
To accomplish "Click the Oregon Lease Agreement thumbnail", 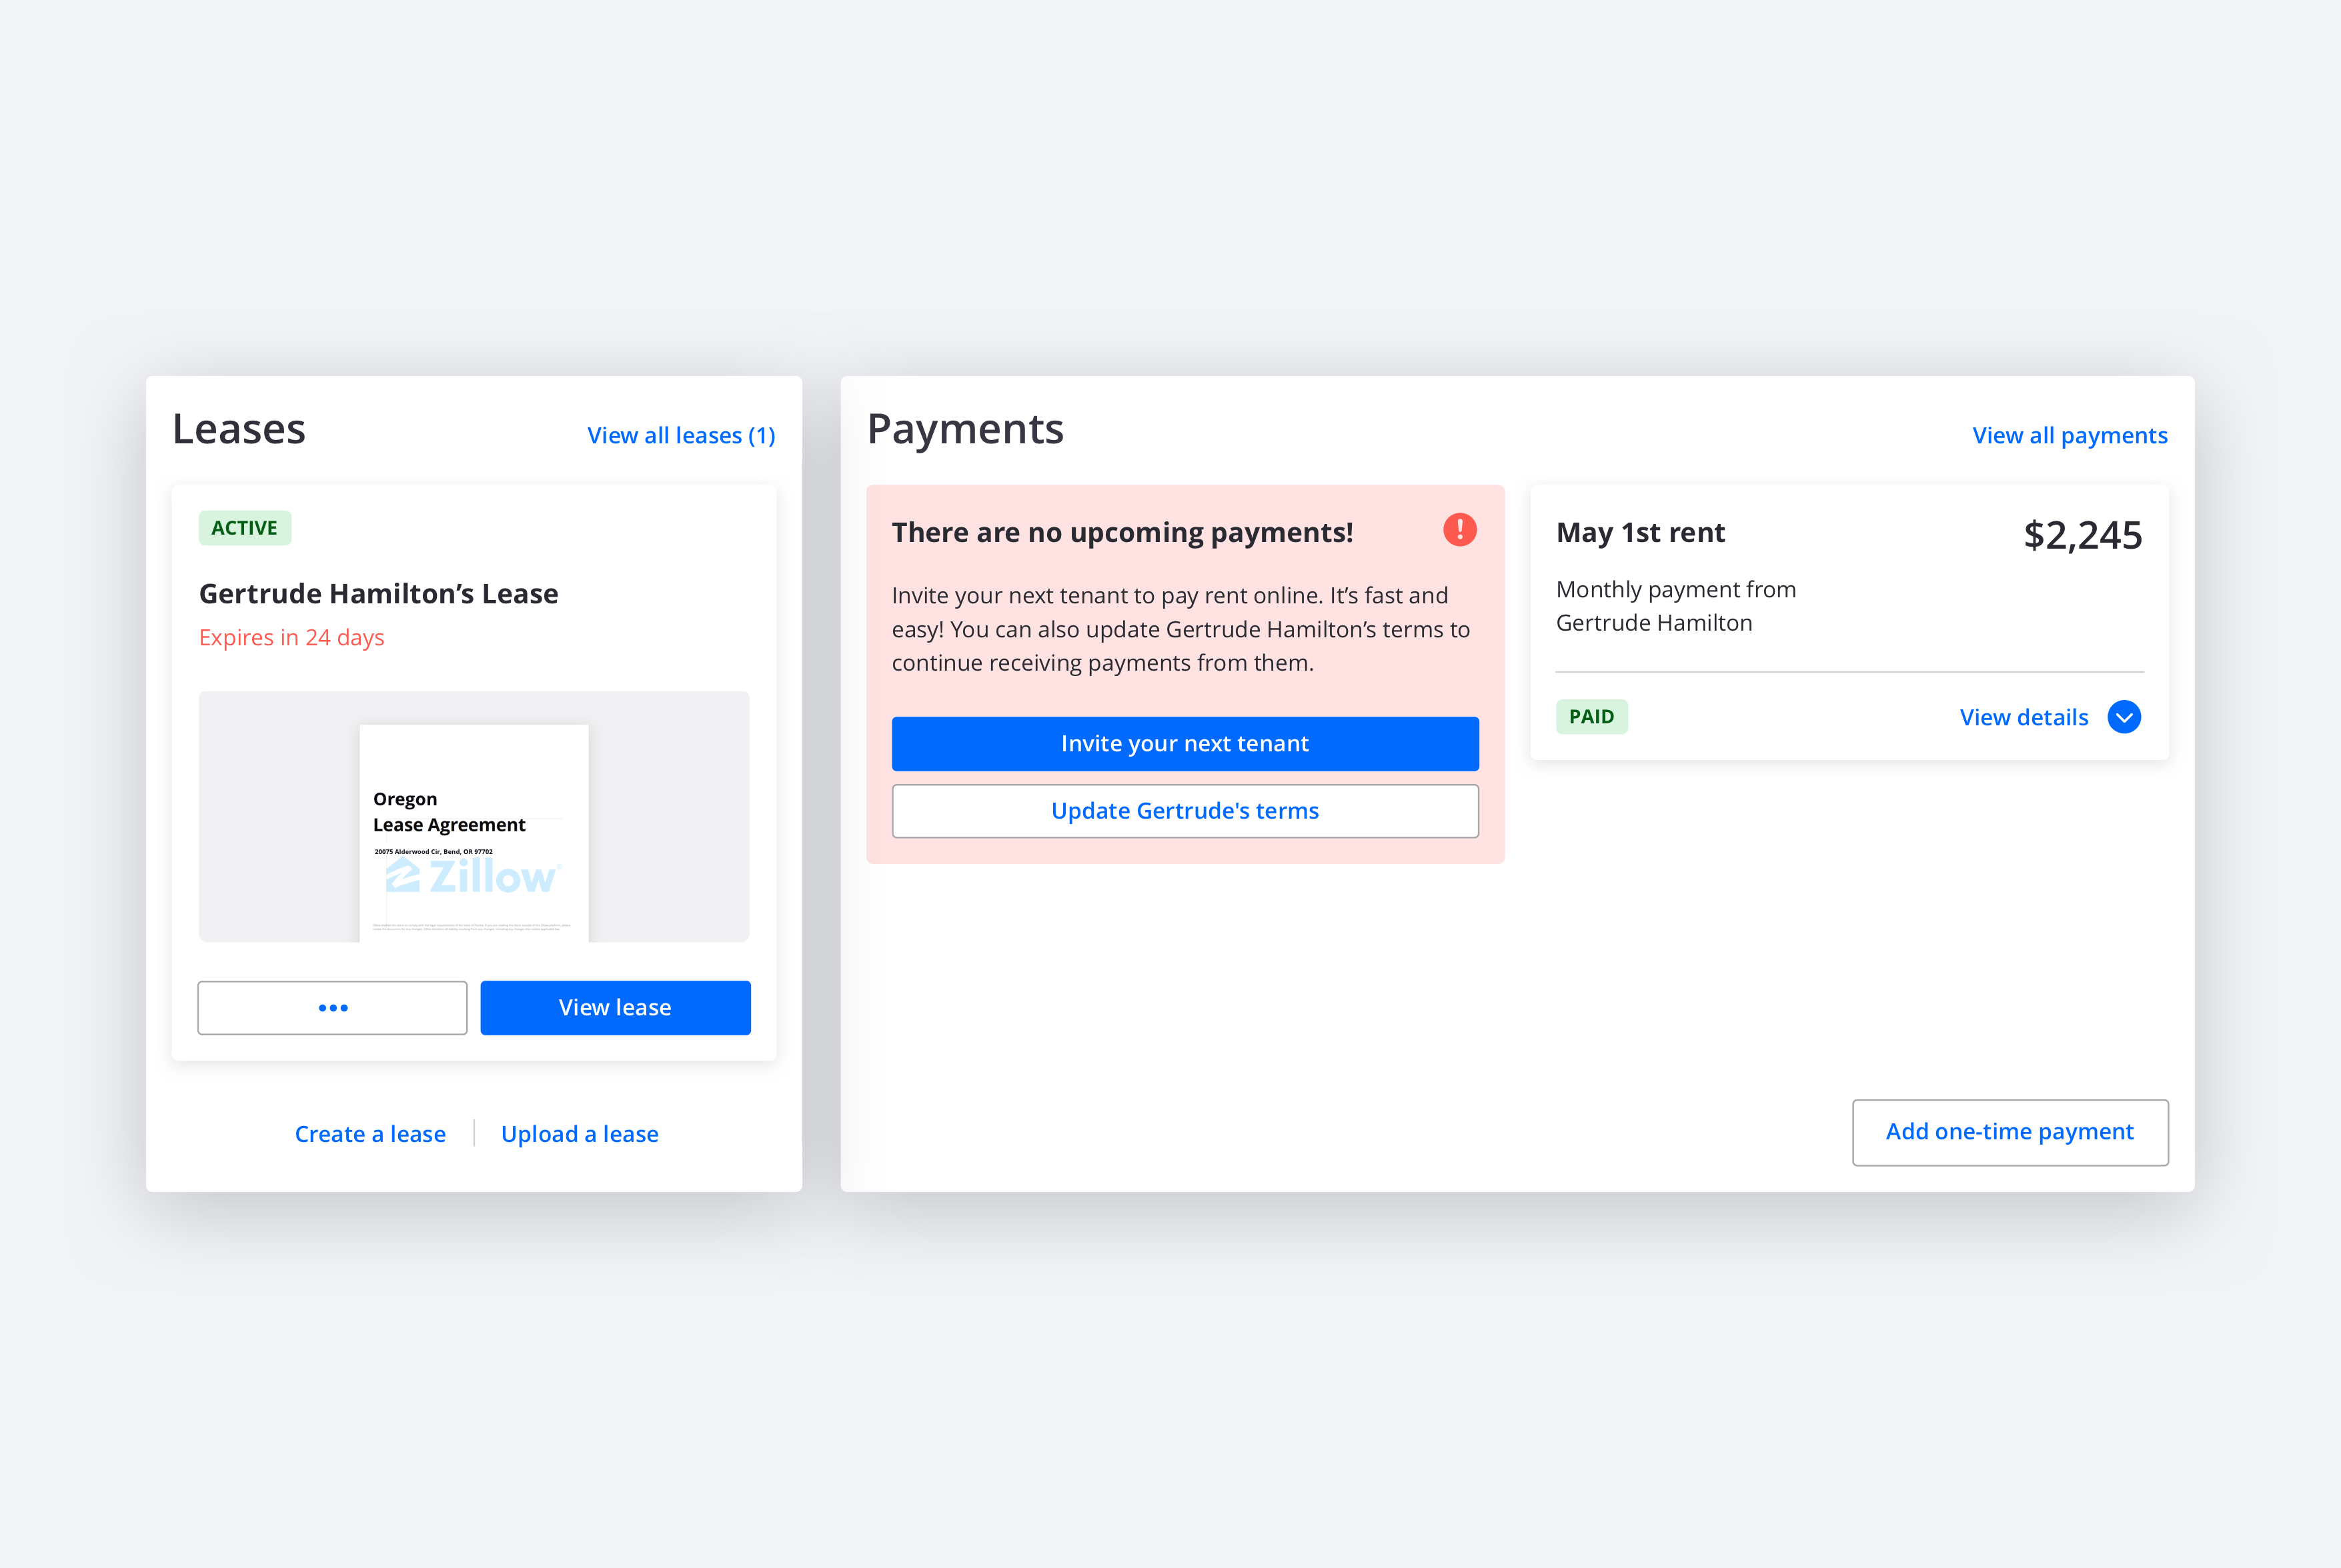I will 474,815.
